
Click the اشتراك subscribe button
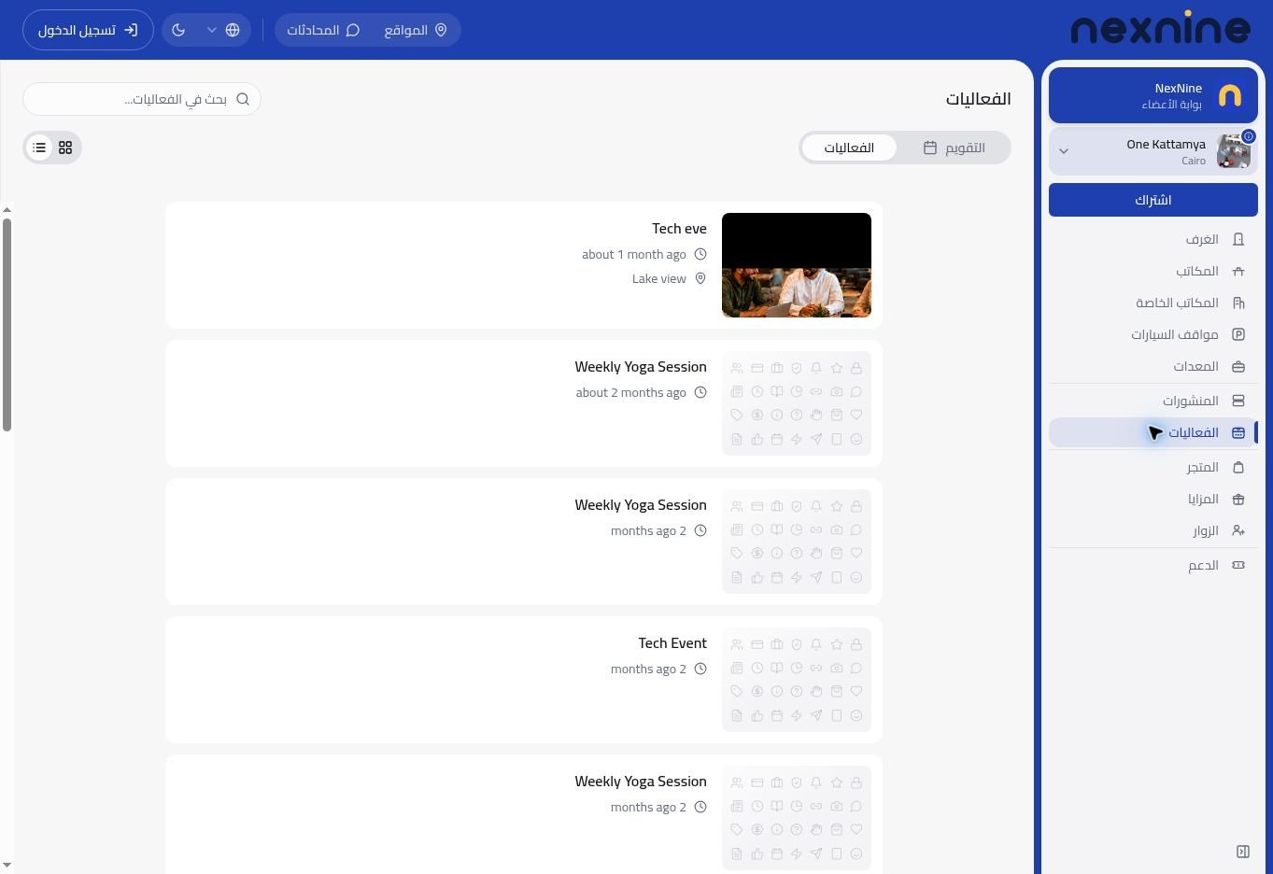tap(1153, 200)
